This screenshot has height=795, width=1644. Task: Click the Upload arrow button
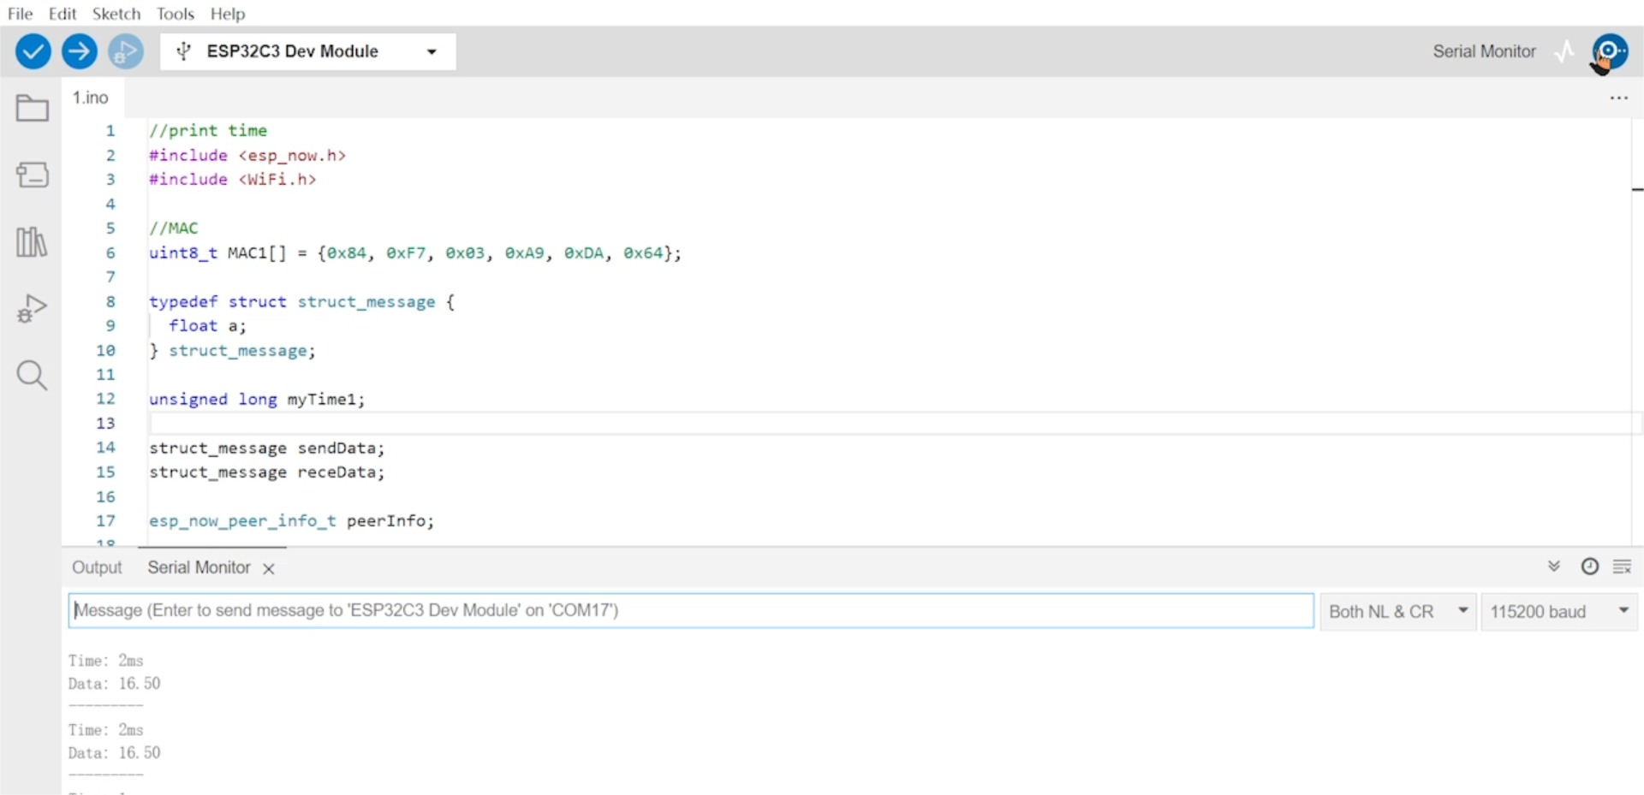(79, 52)
